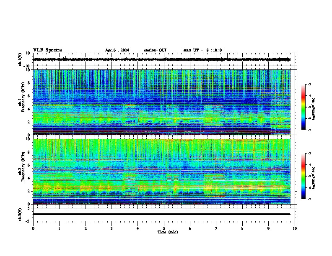
Task: Click time axis tick label '0'
Action: tap(33, 228)
